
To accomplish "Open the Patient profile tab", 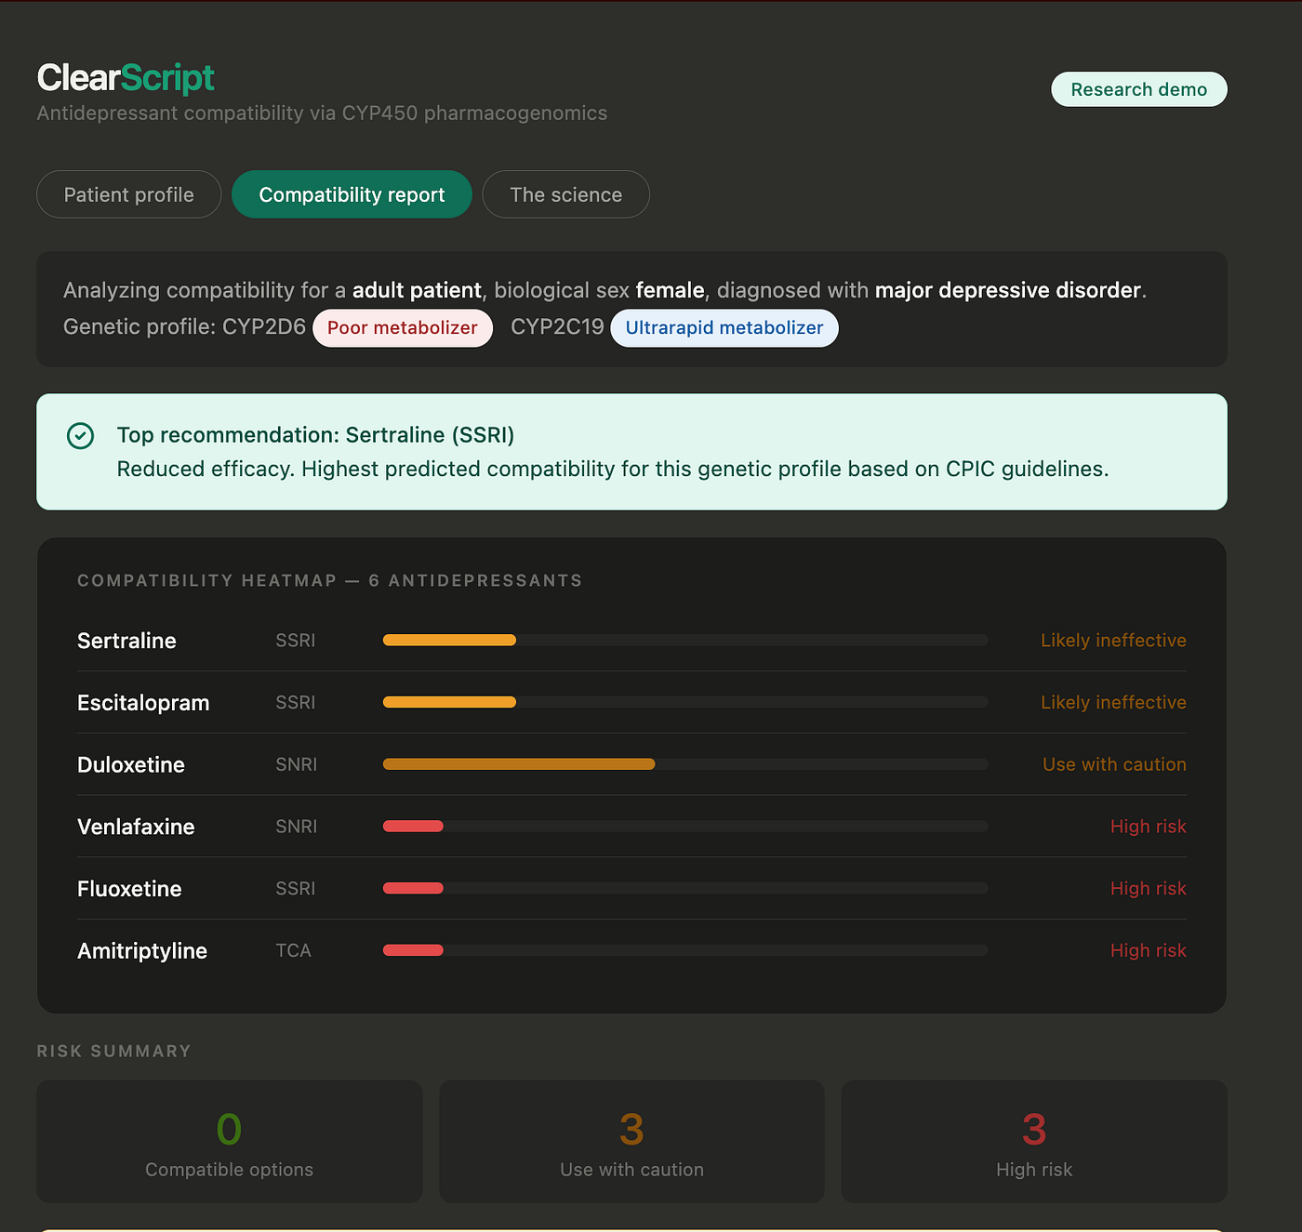I will point(129,194).
